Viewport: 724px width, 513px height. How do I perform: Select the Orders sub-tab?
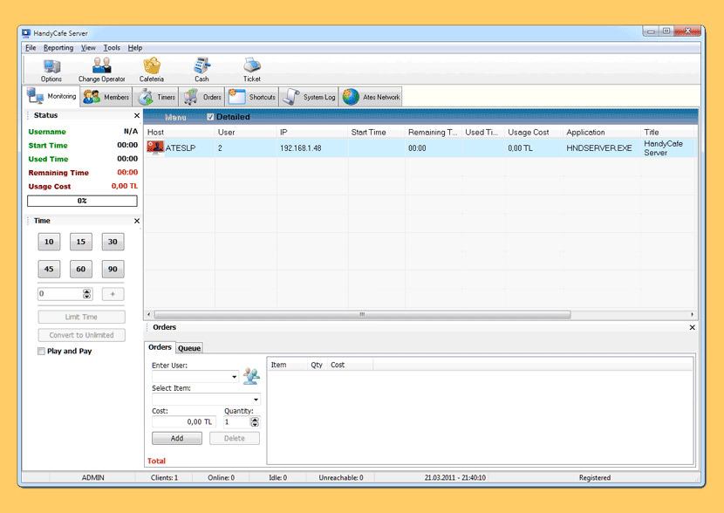(x=160, y=347)
